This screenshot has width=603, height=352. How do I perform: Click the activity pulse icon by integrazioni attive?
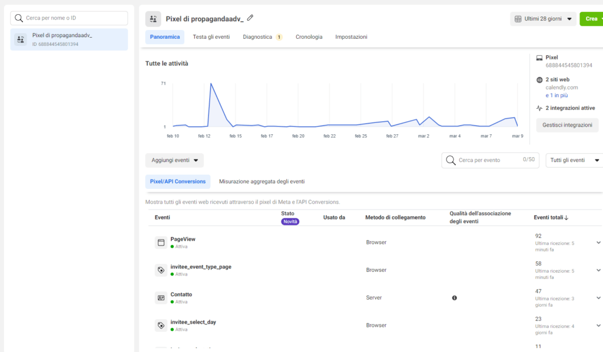tap(539, 108)
